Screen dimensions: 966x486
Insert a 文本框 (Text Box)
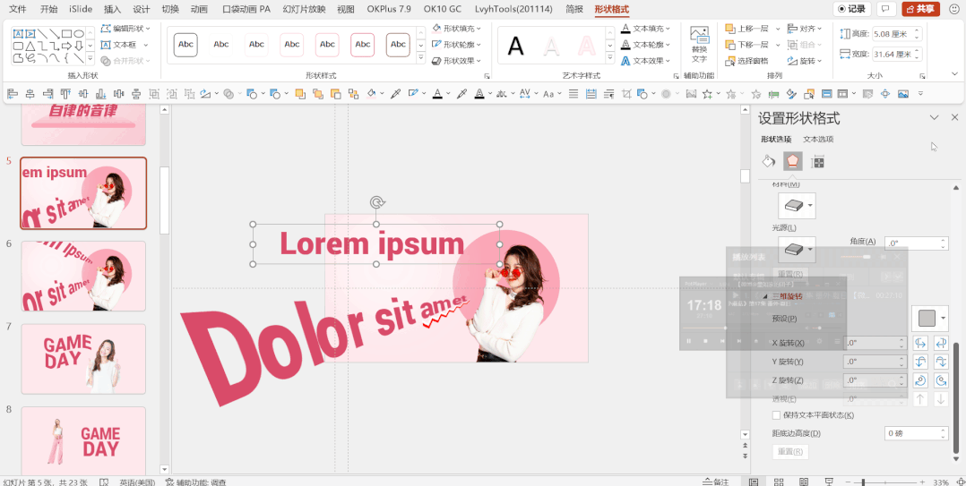(125, 44)
